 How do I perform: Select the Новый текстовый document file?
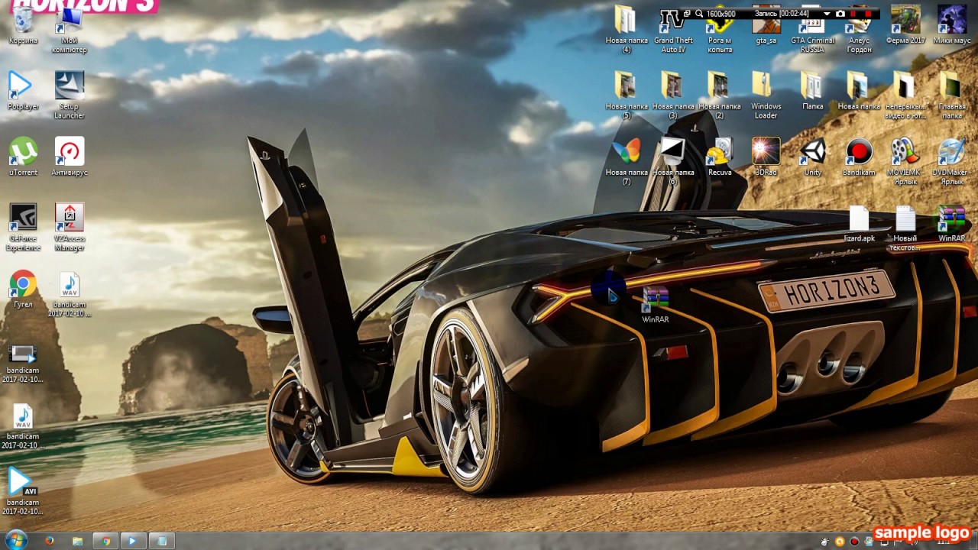(905, 228)
